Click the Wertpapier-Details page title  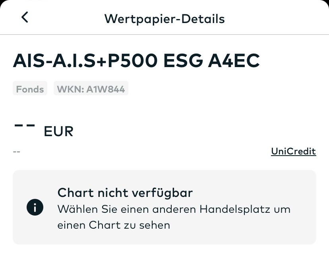click(x=164, y=19)
